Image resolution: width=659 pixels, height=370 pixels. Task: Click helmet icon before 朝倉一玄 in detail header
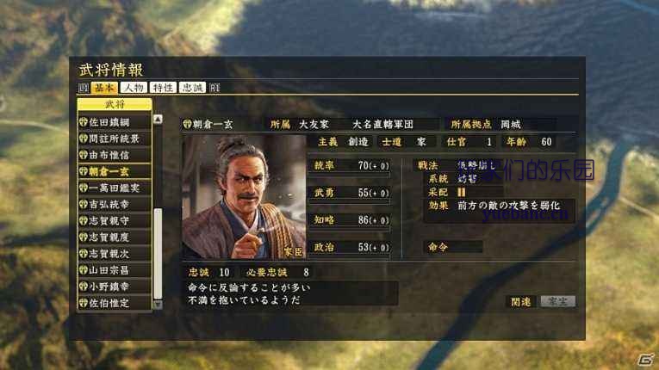point(187,124)
